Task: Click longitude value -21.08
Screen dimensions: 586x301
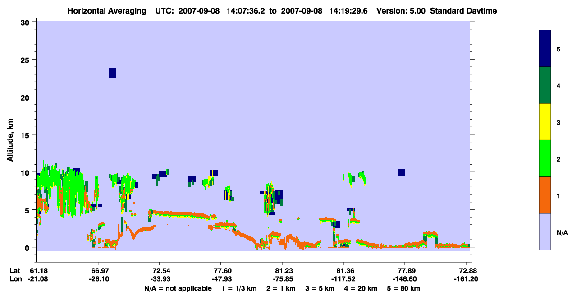Action: coord(38,279)
